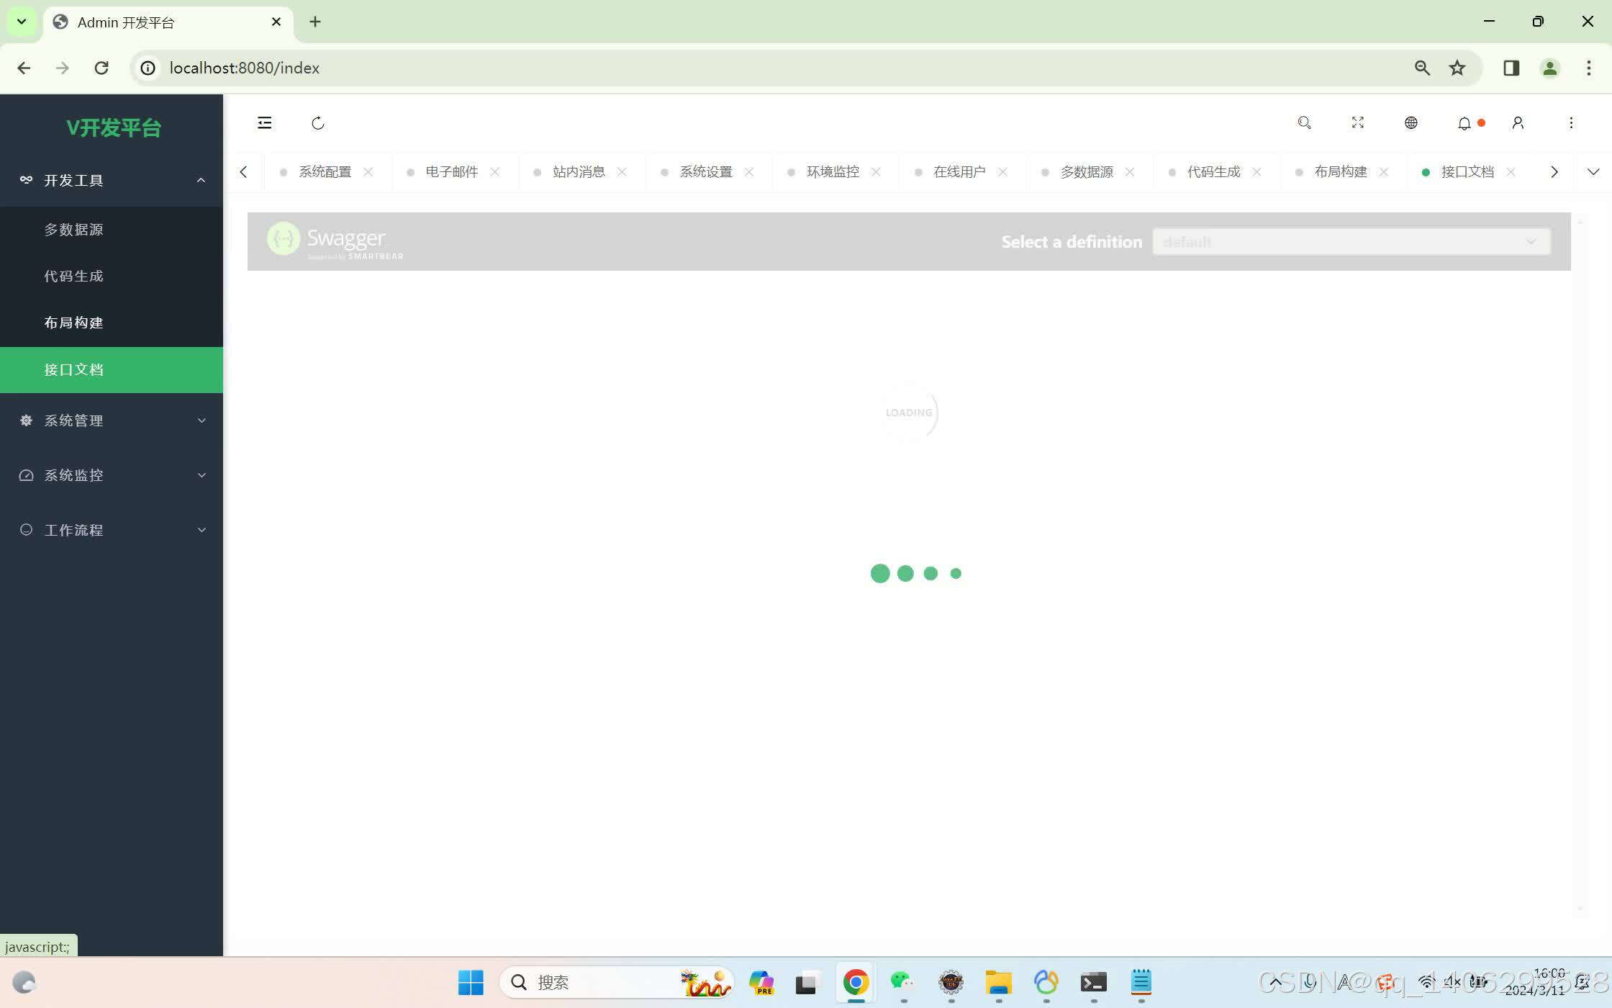
Task: Open the tab options dropdown chevron
Action: coord(1593,172)
